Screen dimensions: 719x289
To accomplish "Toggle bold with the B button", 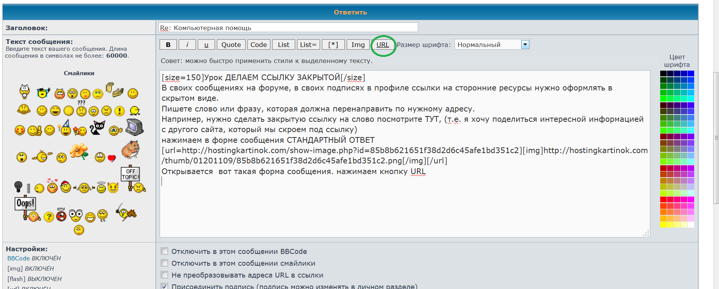I will (x=168, y=45).
